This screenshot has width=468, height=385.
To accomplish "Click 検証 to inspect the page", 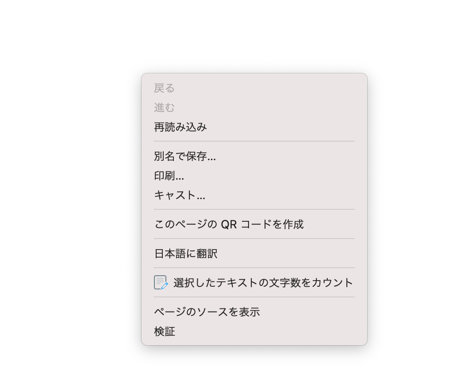I will click(165, 331).
